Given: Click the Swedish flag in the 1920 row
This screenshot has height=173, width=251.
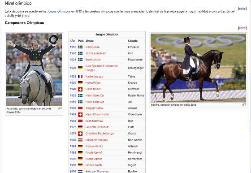Looking at the screenshot, I should (80, 53).
